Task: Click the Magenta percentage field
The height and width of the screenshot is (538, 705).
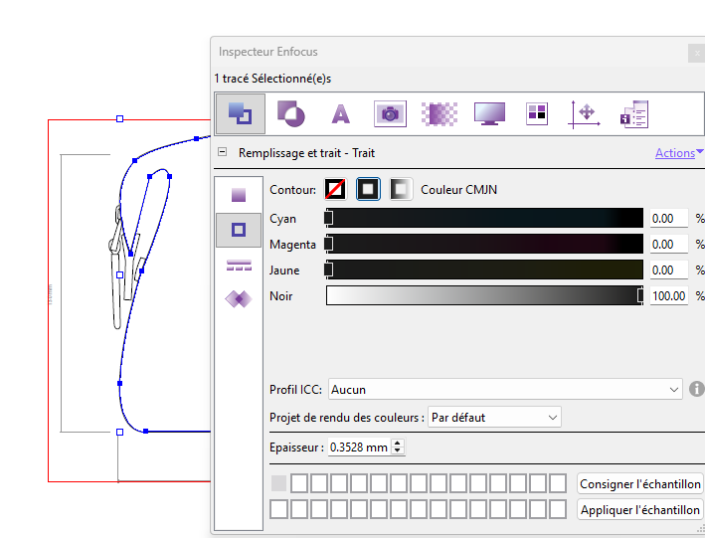Action: point(669,245)
